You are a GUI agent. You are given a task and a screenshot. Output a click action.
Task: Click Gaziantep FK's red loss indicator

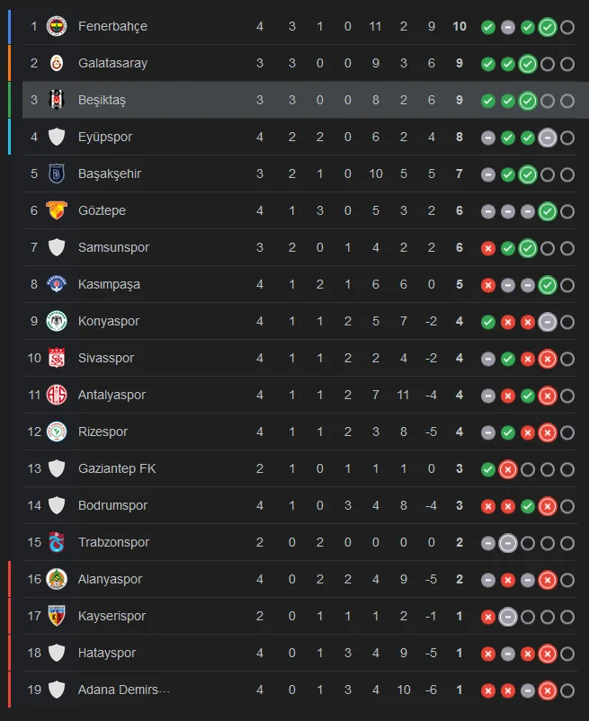[x=508, y=468]
